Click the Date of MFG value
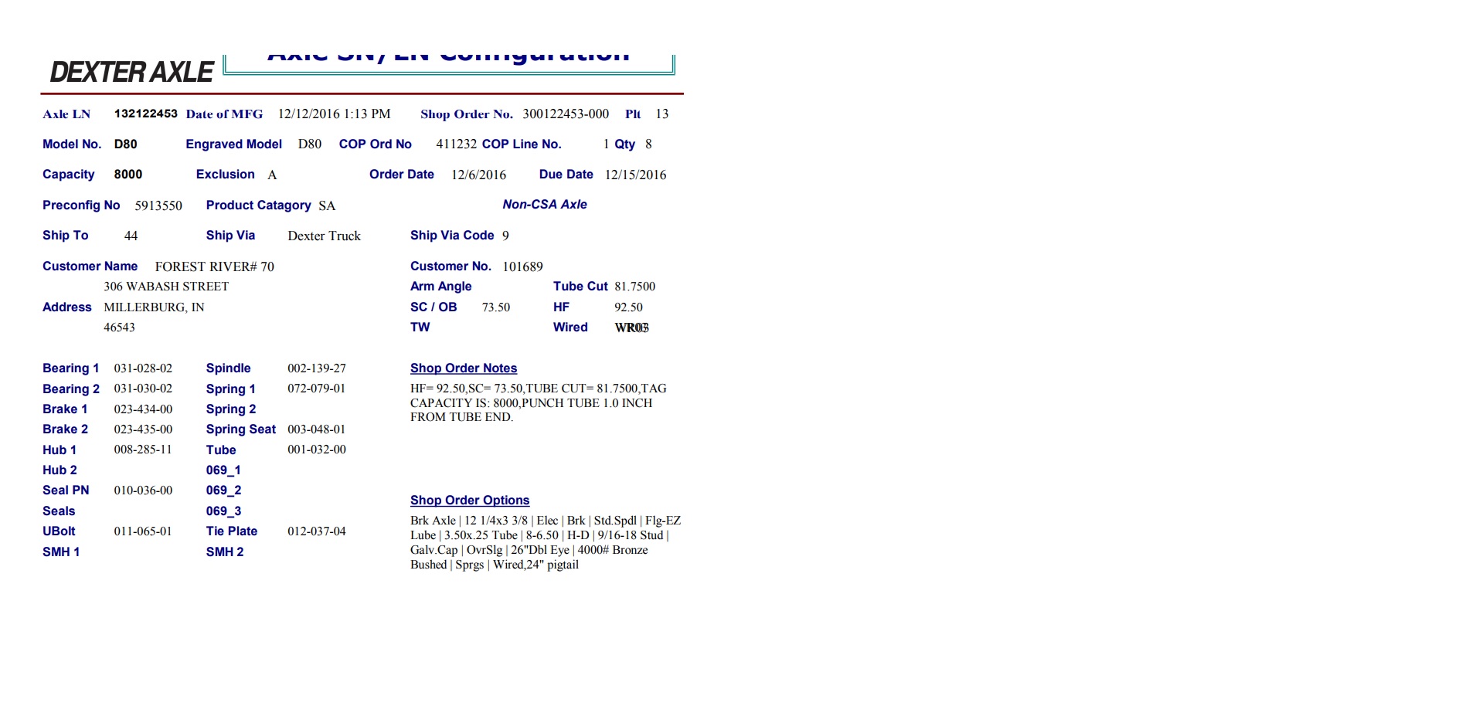This screenshot has height=723, width=1479. [334, 114]
